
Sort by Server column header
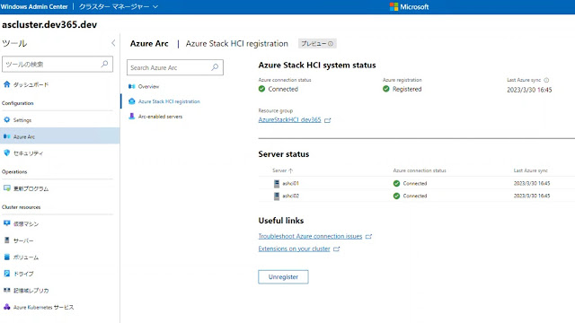click(x=282, y=170)
